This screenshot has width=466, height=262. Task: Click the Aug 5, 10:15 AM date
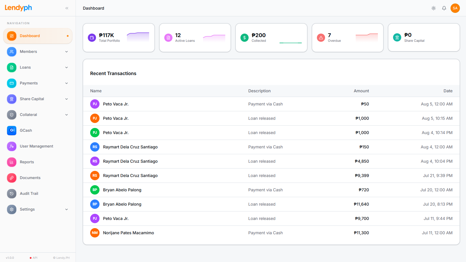437,118
